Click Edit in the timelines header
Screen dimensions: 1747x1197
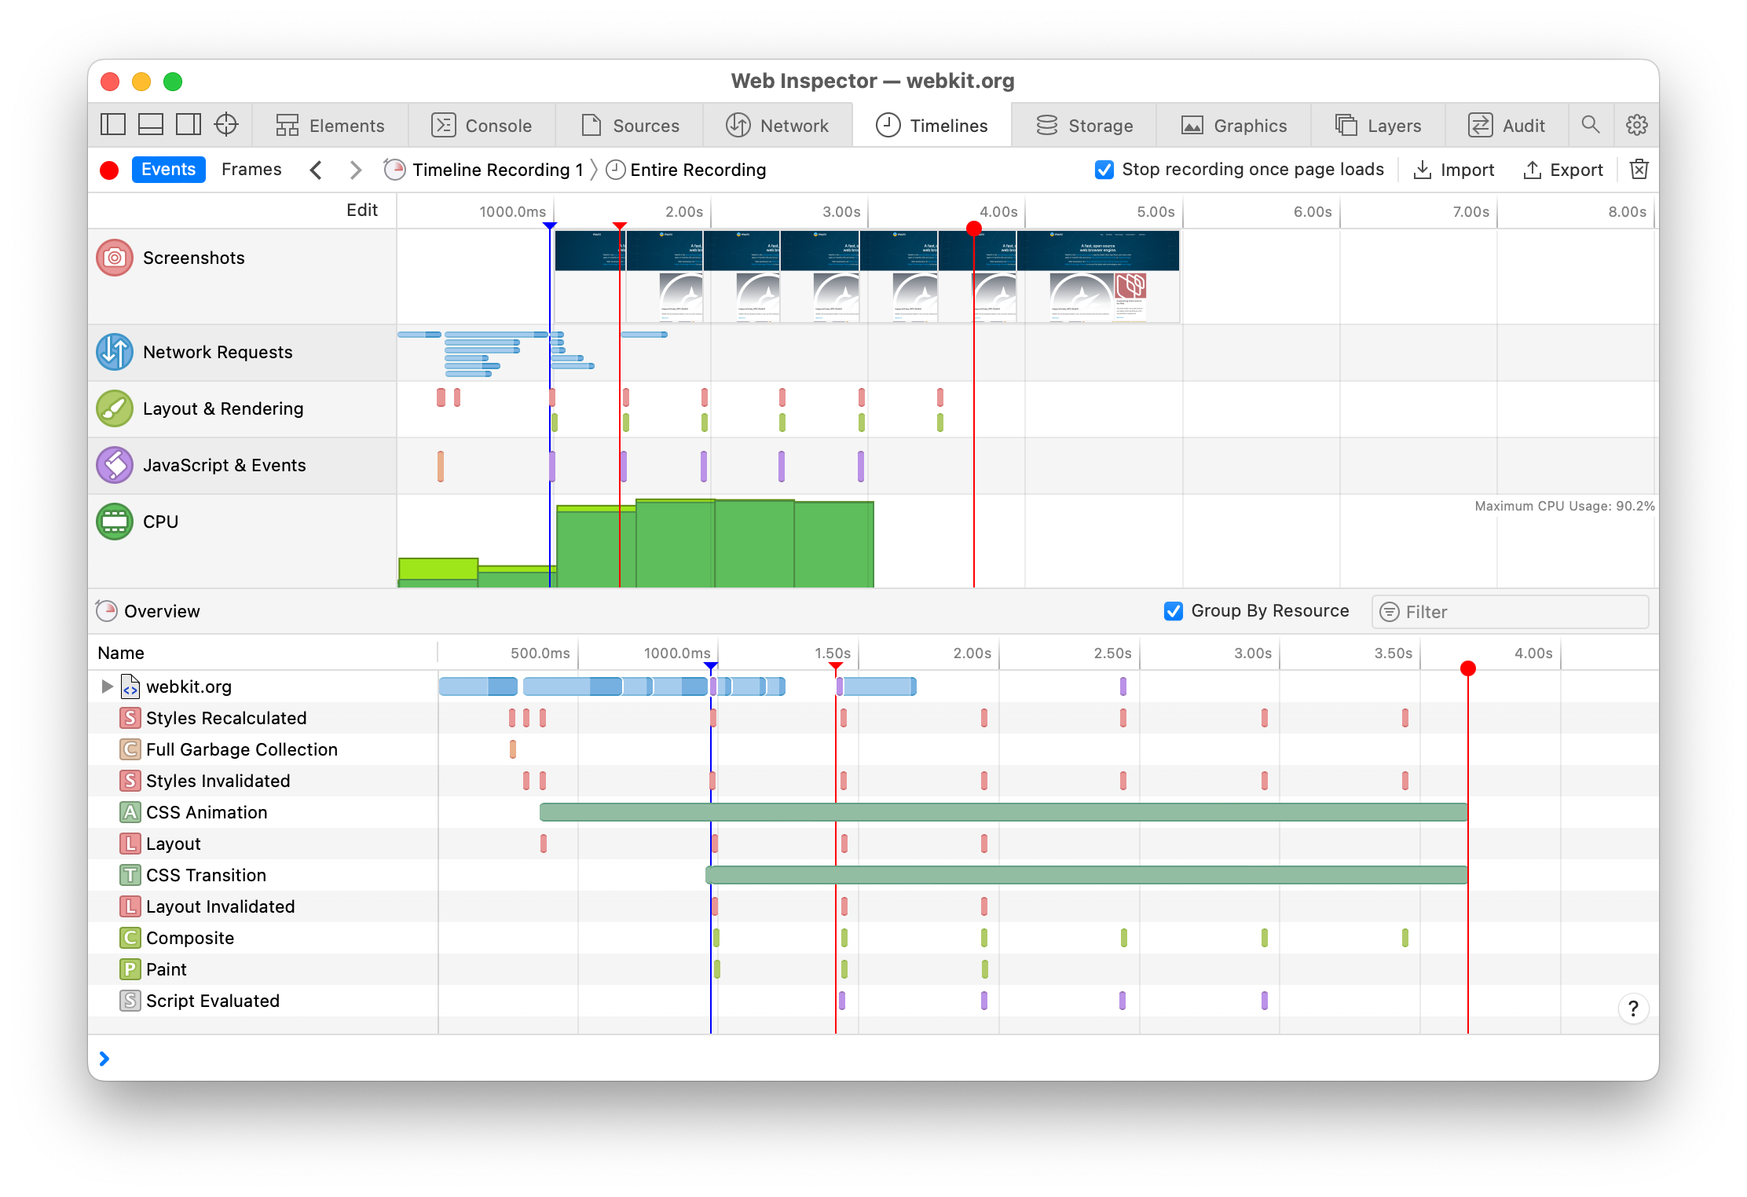[x=361, y=210]
